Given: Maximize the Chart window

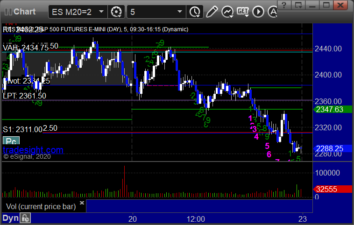Looking at the screenshot, I should (x=326, y=5).
